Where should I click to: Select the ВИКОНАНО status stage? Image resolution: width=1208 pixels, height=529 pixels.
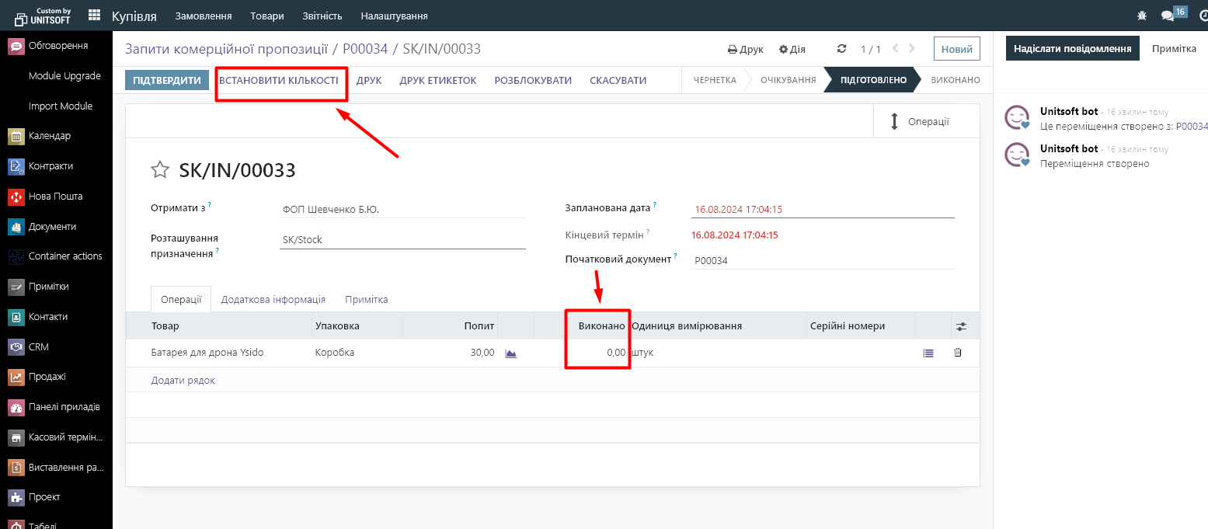(955, 80)
